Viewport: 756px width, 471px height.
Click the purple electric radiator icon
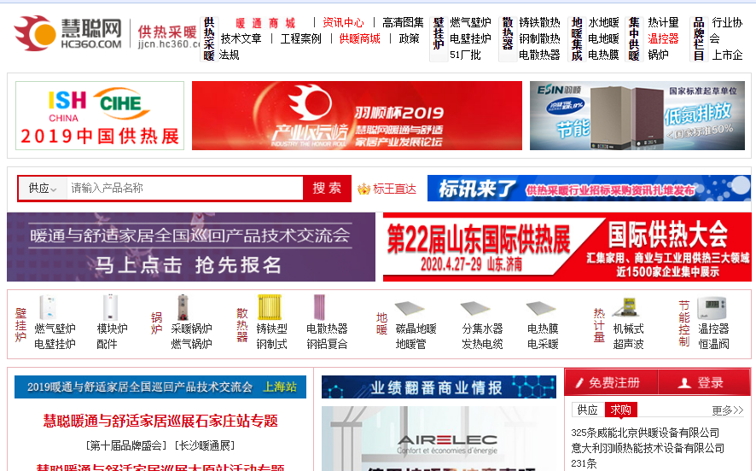point(320,307)
